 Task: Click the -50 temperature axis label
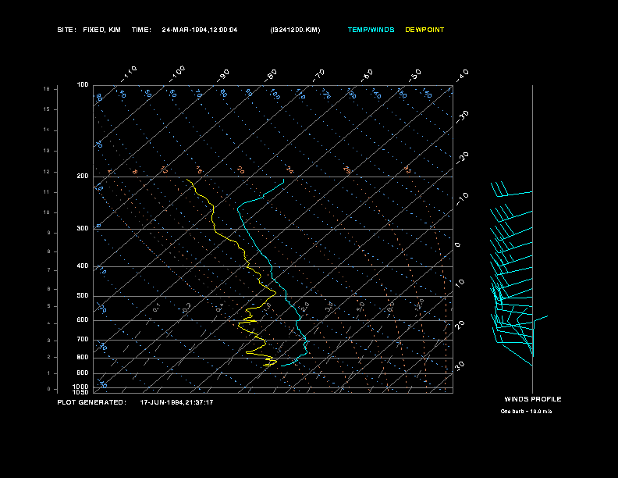pos(415,76)
